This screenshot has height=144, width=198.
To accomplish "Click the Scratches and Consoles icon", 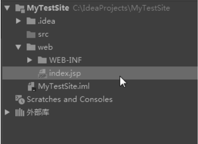I will coord(20,100).
